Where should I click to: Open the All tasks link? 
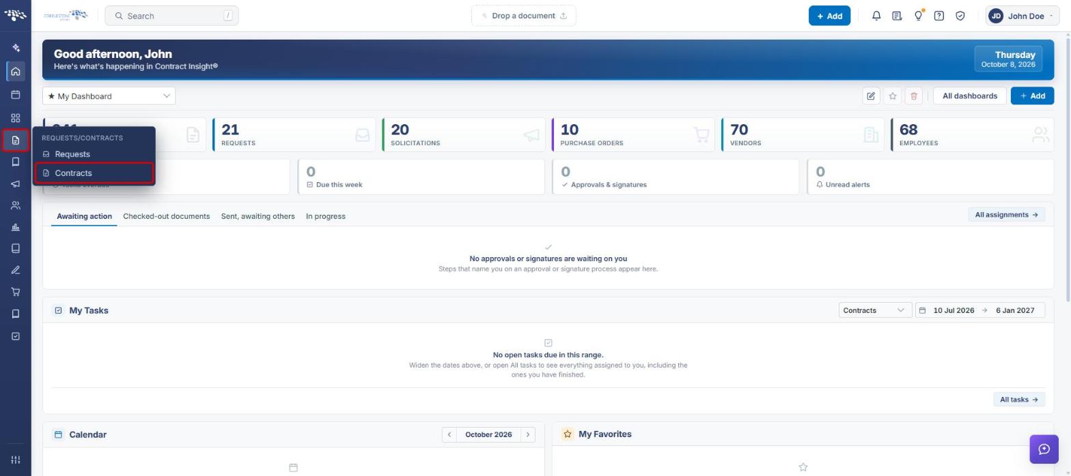click(1019, 400)
